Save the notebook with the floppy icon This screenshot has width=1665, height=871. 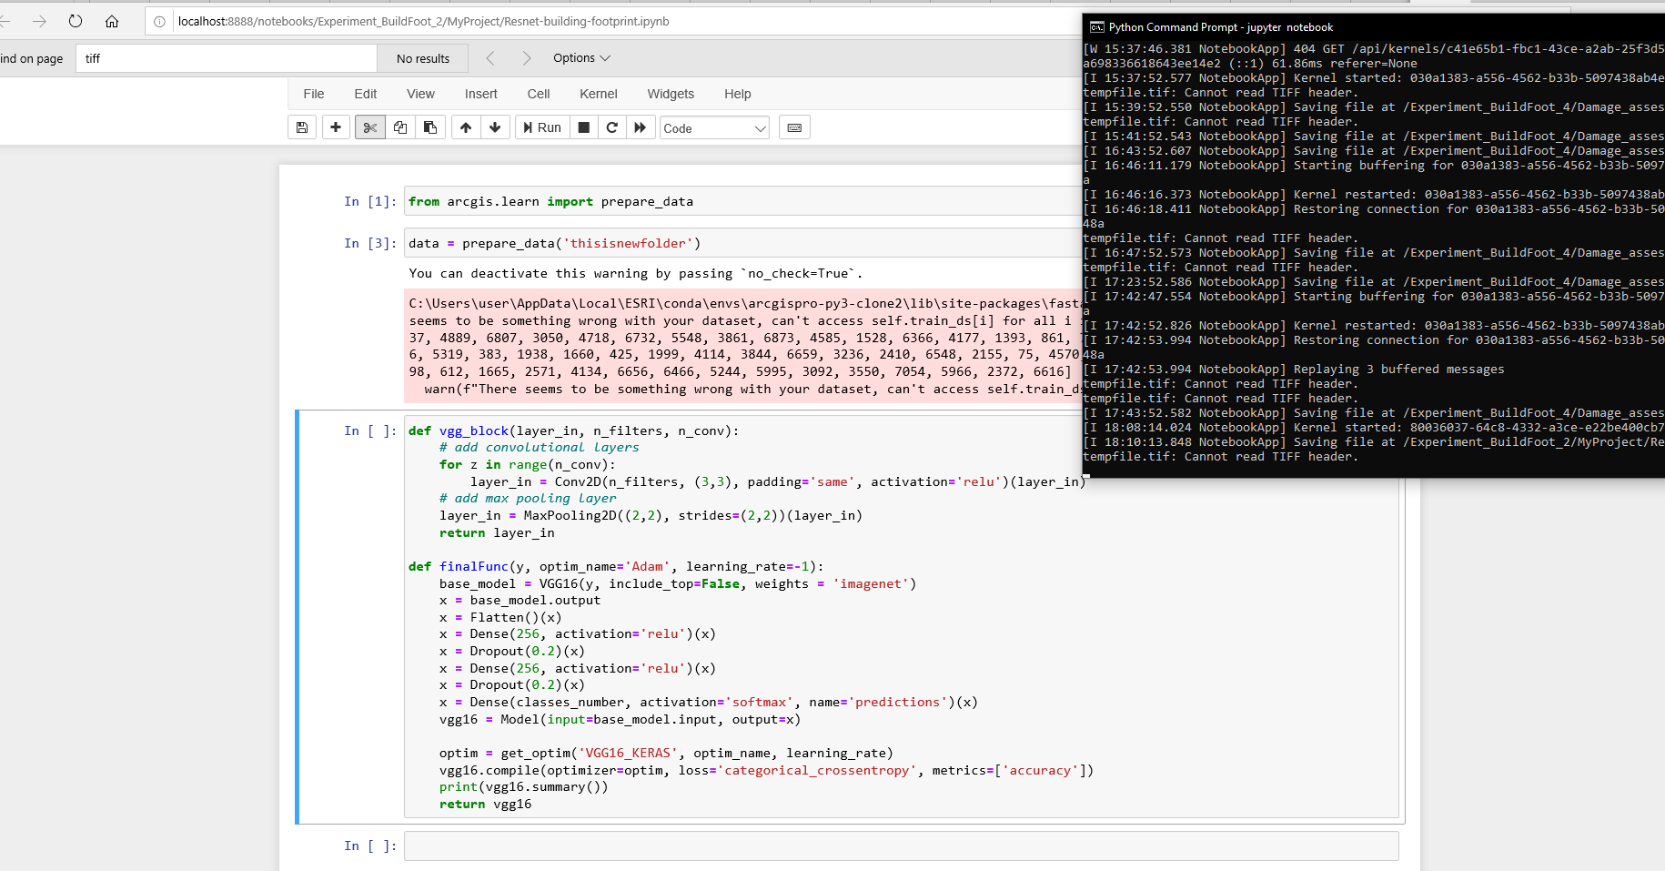pyautogui.click(x=302, y=127)
